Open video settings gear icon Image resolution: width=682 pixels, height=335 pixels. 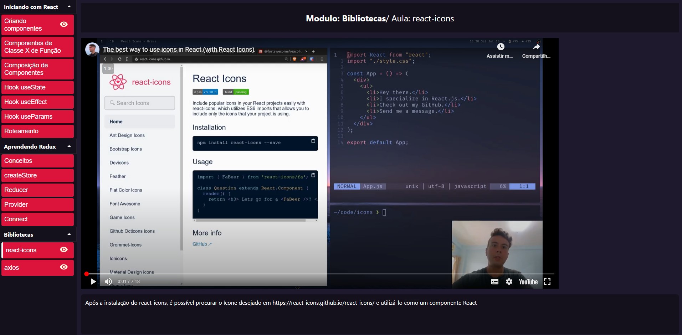click(x=509, y=282)
